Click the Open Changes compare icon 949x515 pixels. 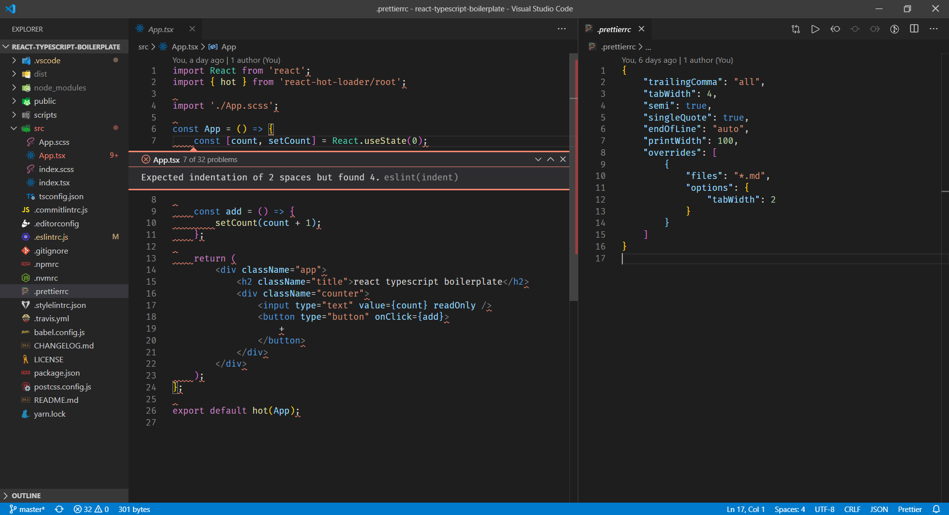coord(795,29)
